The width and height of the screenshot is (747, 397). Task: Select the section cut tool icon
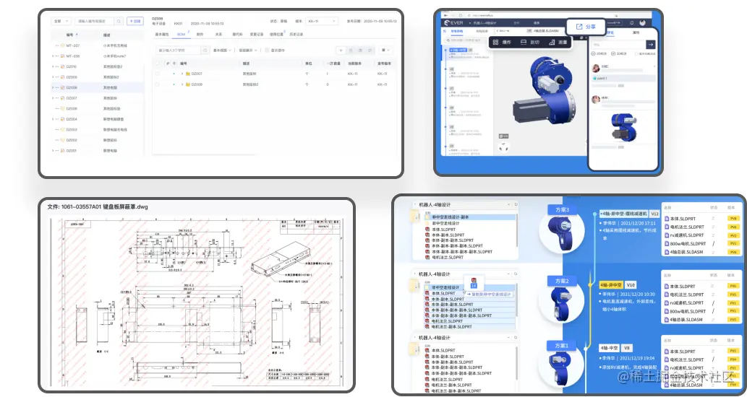click(x=524, y=43)
